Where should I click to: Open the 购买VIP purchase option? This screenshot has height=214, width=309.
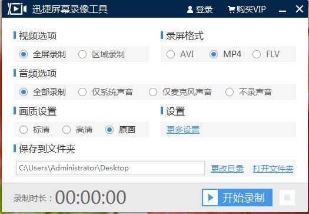251,9
